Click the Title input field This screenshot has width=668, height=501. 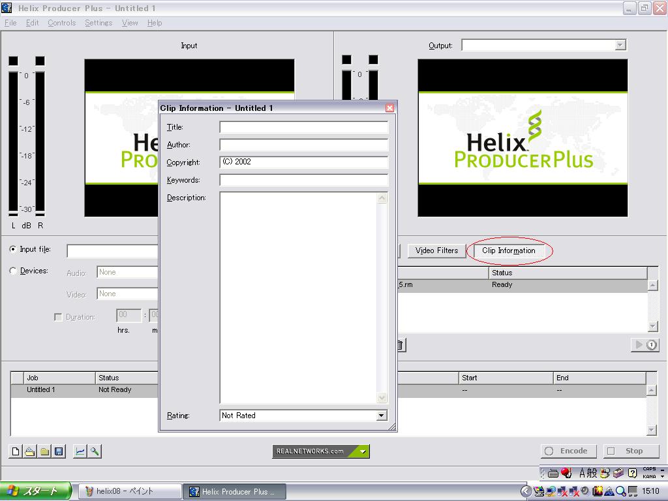[x=304, y=127]
